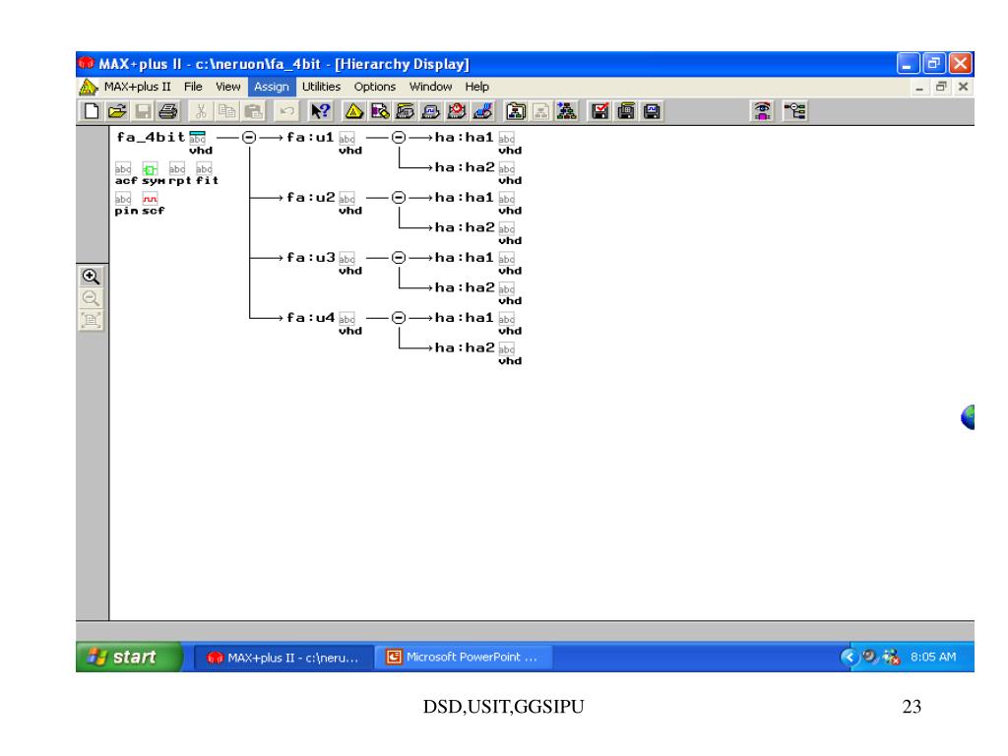The image size is (1008, 756).
Task: Click the Undo arrow icon
Action: (286, 111)
